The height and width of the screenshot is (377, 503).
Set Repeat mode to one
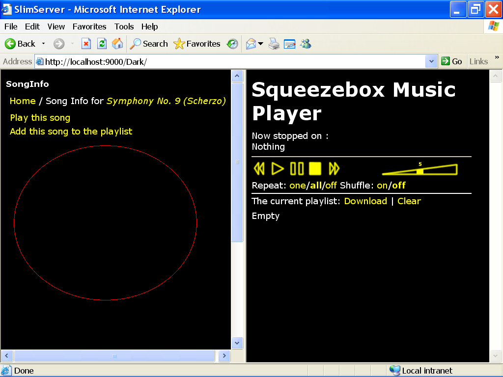coord(297,185)
